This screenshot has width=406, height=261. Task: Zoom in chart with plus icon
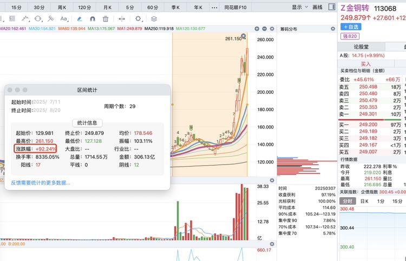tap(257, 29)
